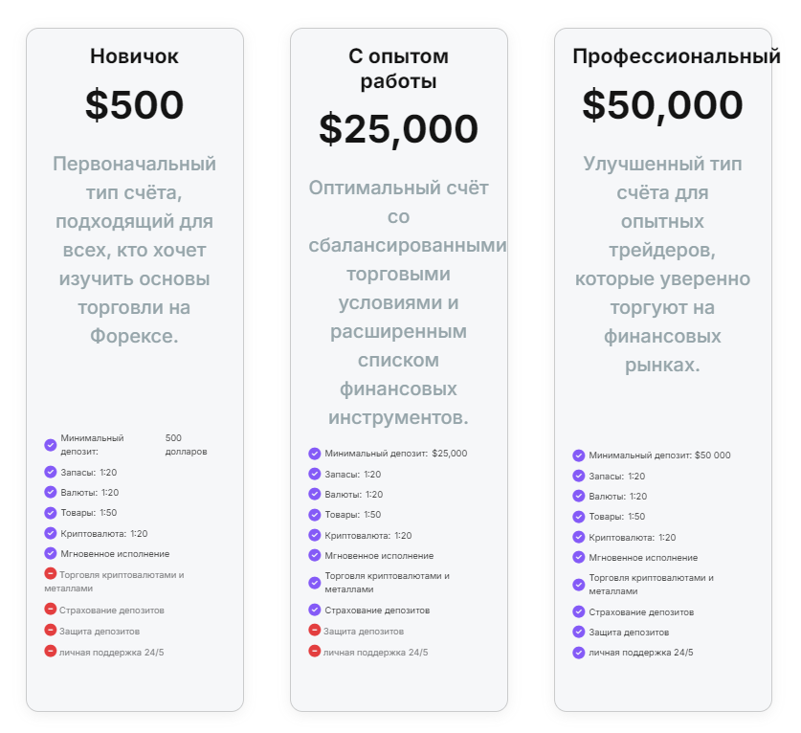Click the $500 price text
Screen dimensions: 801x733
click(x=134, y=105)
